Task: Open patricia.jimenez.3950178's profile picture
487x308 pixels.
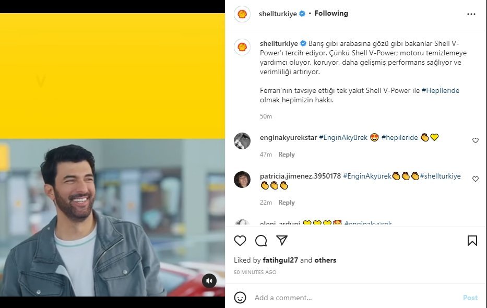Action: pos(242,180)
